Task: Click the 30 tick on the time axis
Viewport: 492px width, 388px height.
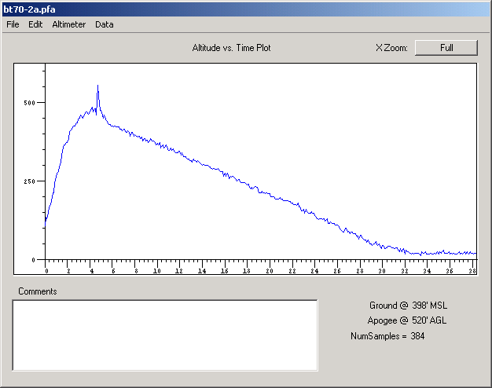Action: (382, 270)
